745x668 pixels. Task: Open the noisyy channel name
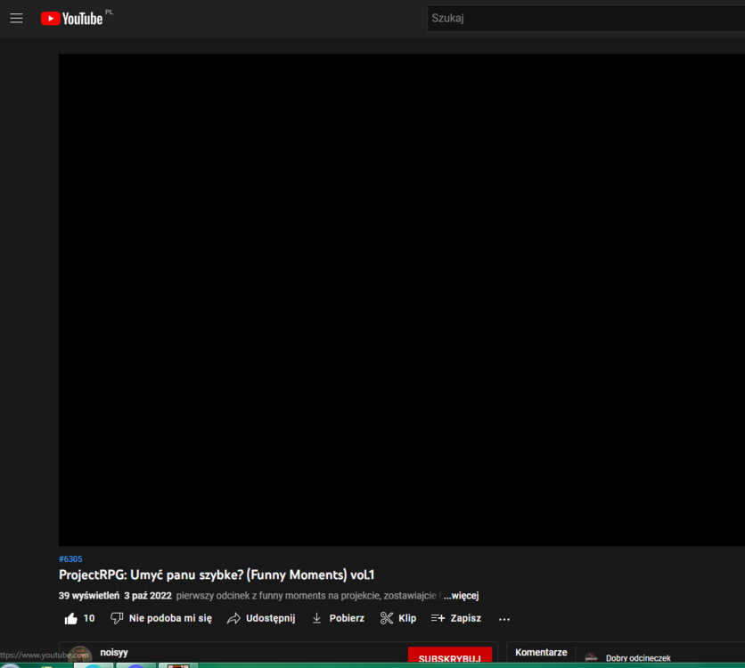tap(114, 652)
